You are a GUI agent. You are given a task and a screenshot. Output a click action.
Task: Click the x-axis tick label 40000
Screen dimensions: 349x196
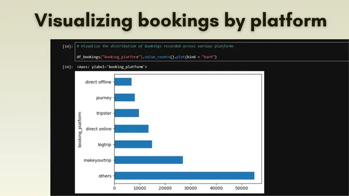[x=216, y=188]
